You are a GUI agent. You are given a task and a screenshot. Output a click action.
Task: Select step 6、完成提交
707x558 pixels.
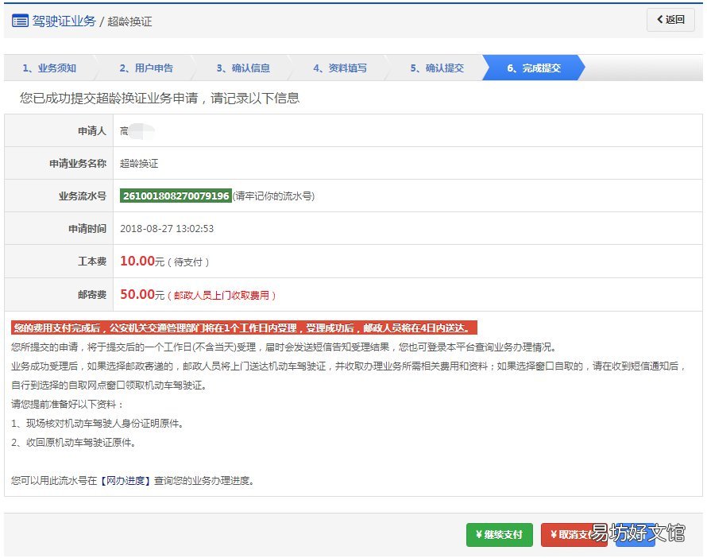click(534, 68)
